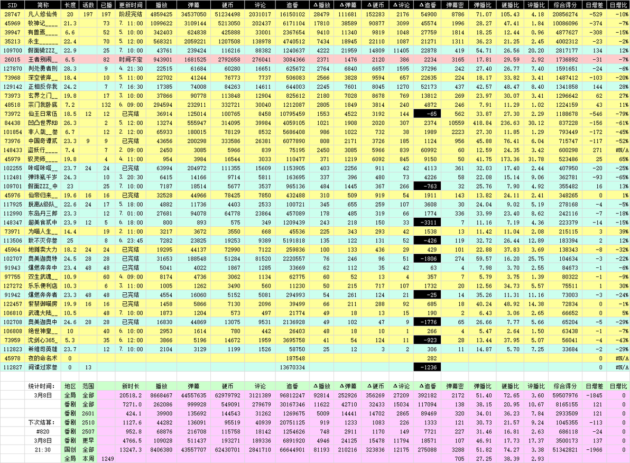Select daily growth ratio 28%
Viewport: 630px width, 463px height.
point(618,87)
